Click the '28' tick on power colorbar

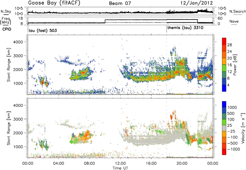coord(229,45)
